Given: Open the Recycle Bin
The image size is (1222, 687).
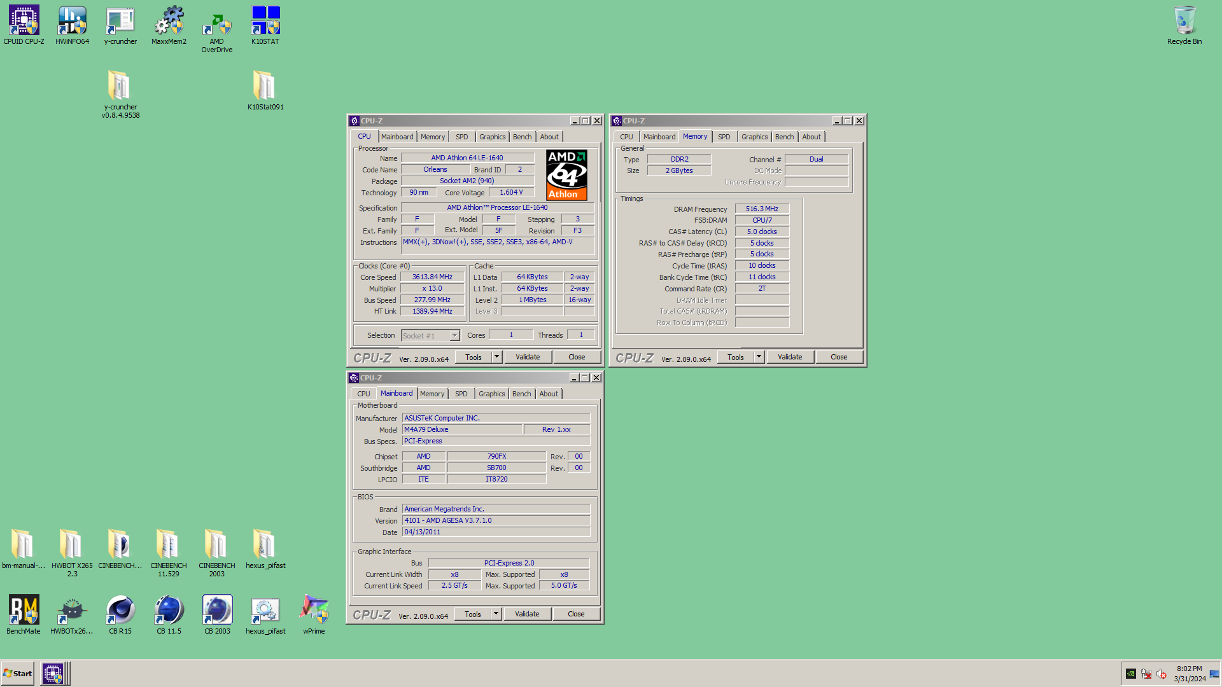Looking at the screenshot, I should coord(1184,25).
